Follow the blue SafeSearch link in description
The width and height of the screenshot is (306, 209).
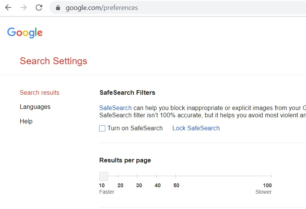(115, 108)
